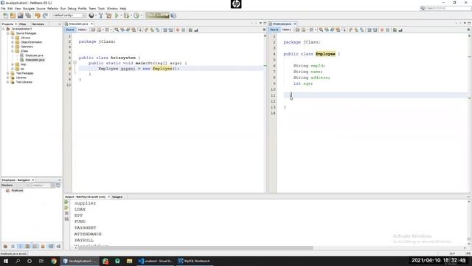Screen dimensions: 472x266
Task: Click second green re-run icon in Output
Action: [x=66, y=208]
